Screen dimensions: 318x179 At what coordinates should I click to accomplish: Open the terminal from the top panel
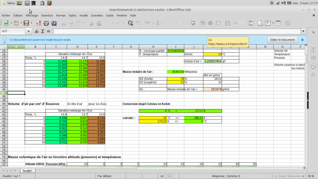coord(34,3)
